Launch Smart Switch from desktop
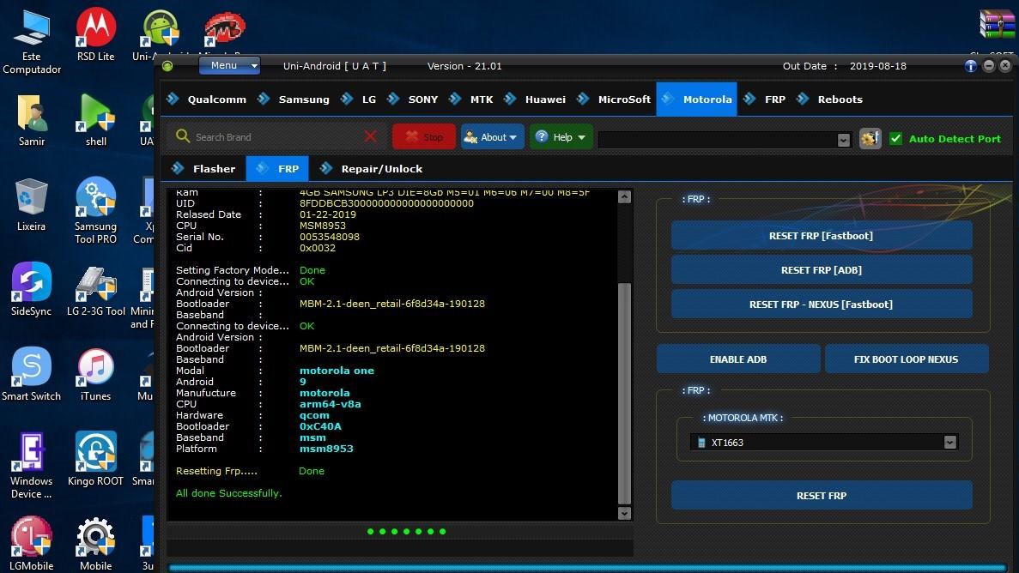This screenshot has width=1019, height=573. tap(31, 375)
